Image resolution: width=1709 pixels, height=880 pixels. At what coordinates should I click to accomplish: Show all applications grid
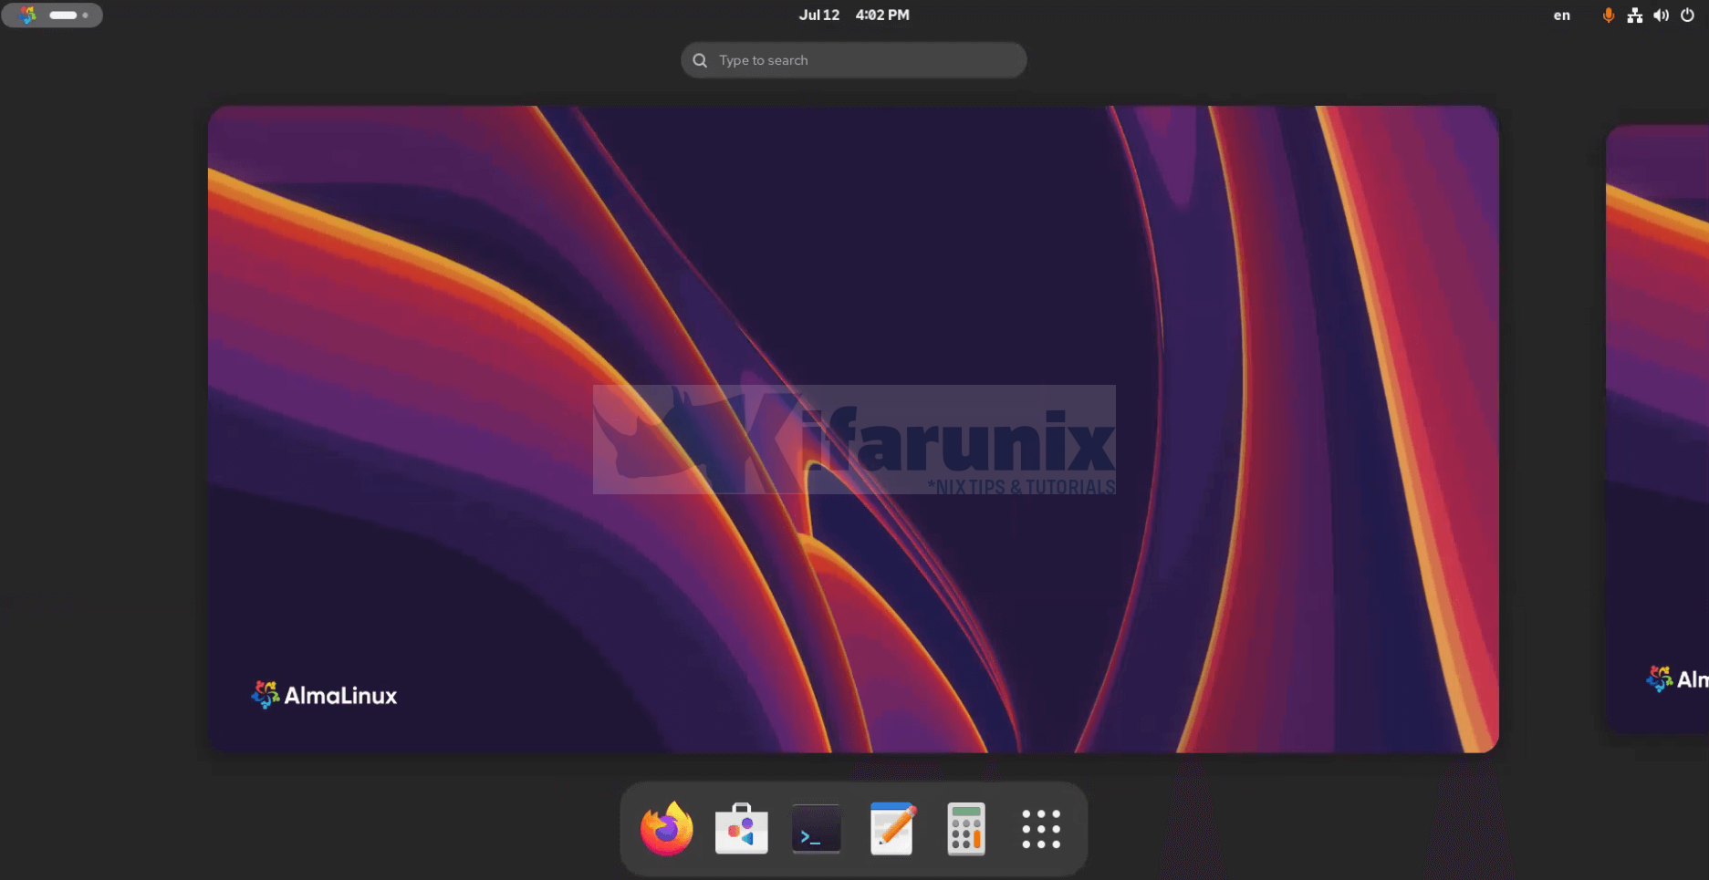coord(1041,829)
